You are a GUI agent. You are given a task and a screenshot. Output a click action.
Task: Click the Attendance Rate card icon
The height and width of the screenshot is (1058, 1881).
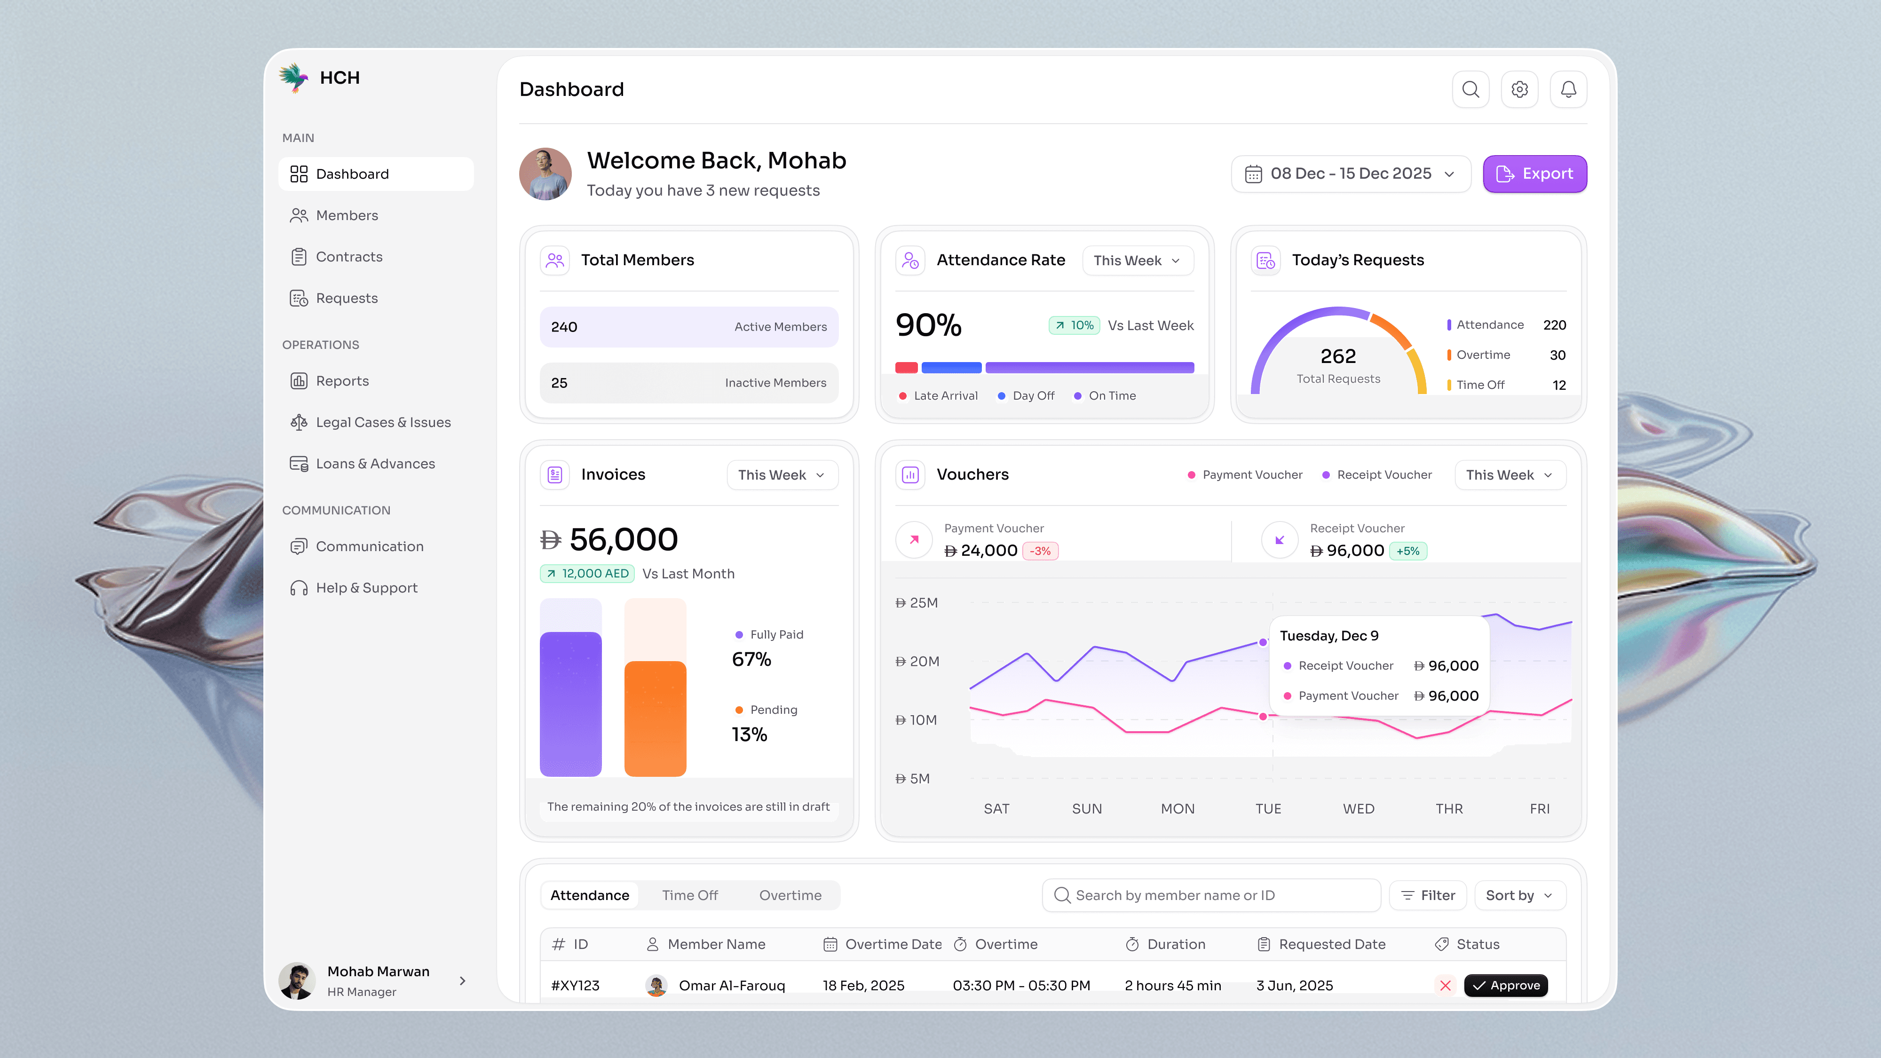click(910, 260)
